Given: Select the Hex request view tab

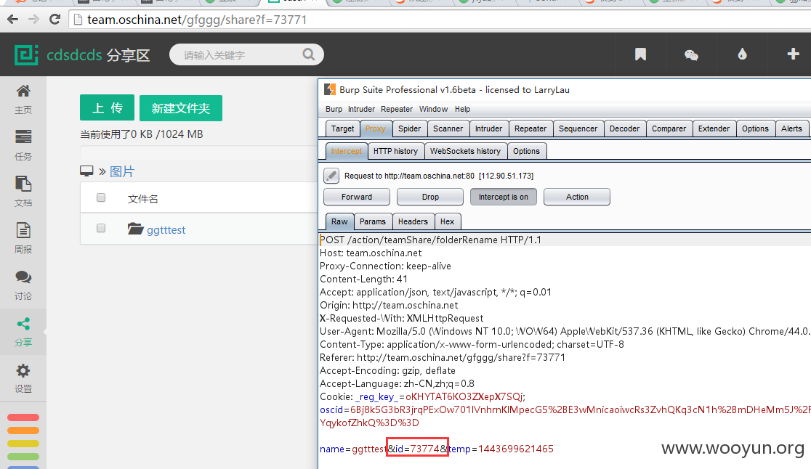Looking at the screenshot, I should [448, 221].
